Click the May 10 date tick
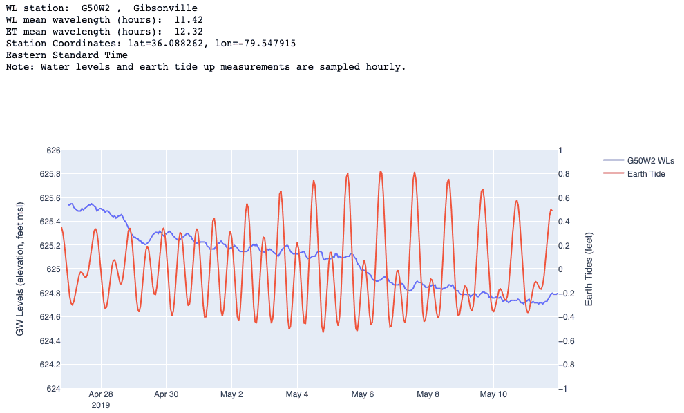 493,395
